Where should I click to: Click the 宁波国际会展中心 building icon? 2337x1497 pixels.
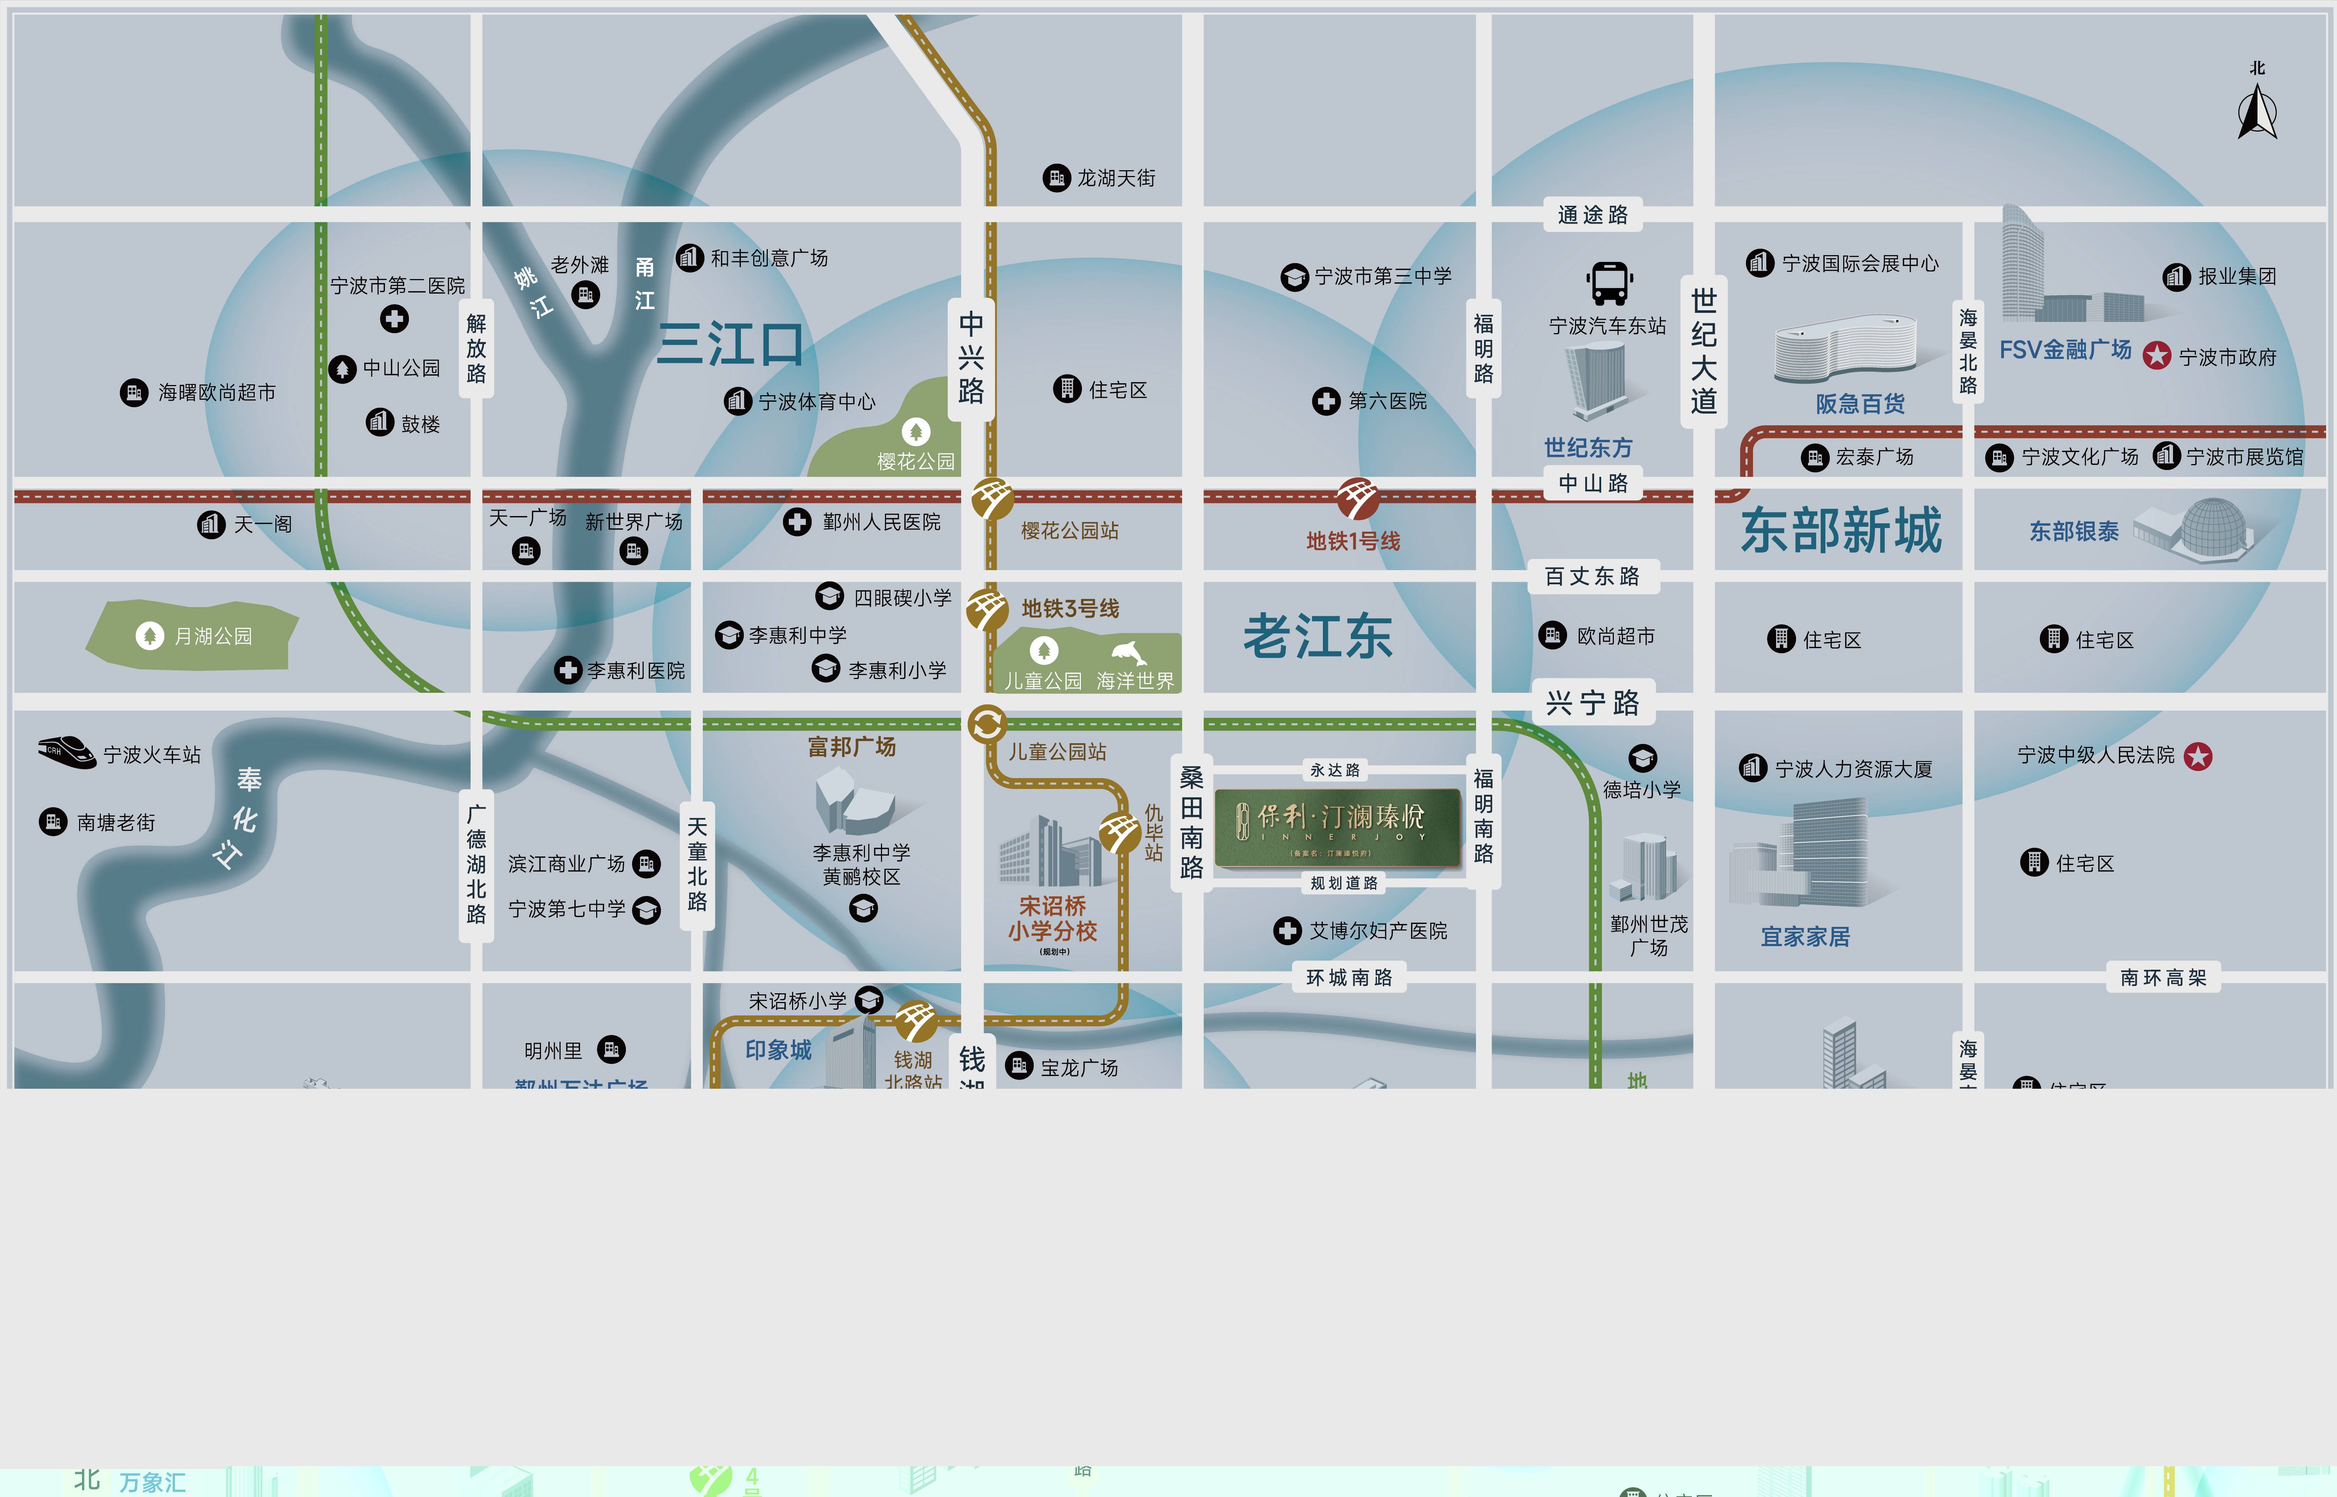(1760, 263)
